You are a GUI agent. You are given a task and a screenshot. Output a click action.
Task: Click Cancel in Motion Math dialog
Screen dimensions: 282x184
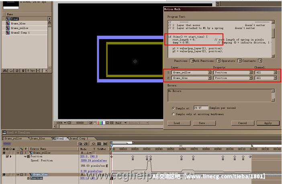coord(243,123)
